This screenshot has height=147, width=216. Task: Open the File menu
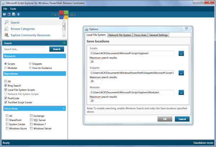(x=5, y=9)
